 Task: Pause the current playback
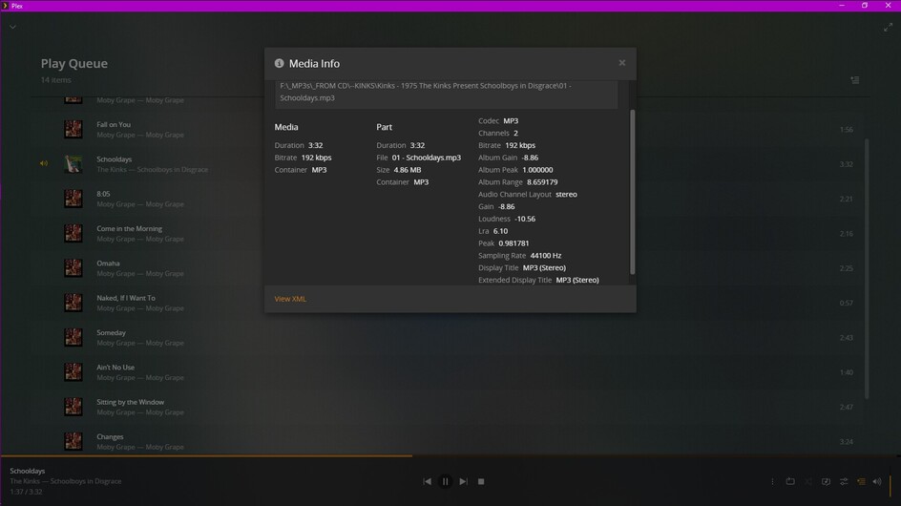click(x=445, y=481)
